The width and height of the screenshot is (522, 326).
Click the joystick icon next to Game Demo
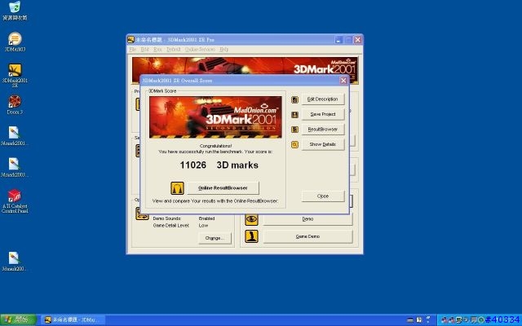click(x=251, y=236)
